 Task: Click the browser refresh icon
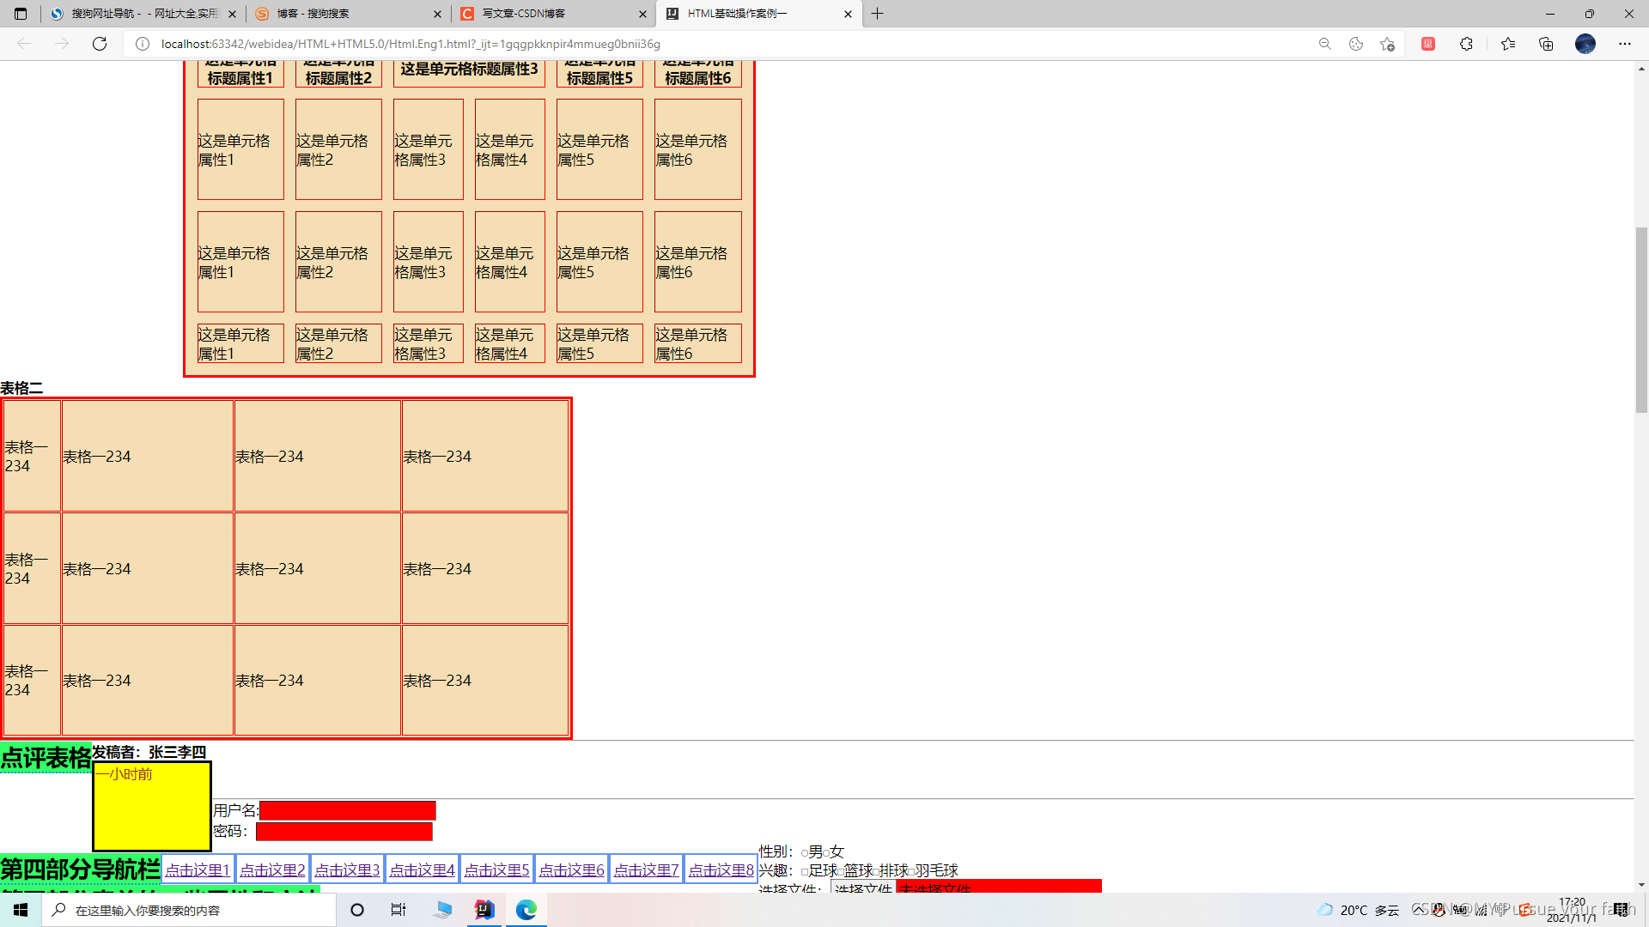[100, 44]
